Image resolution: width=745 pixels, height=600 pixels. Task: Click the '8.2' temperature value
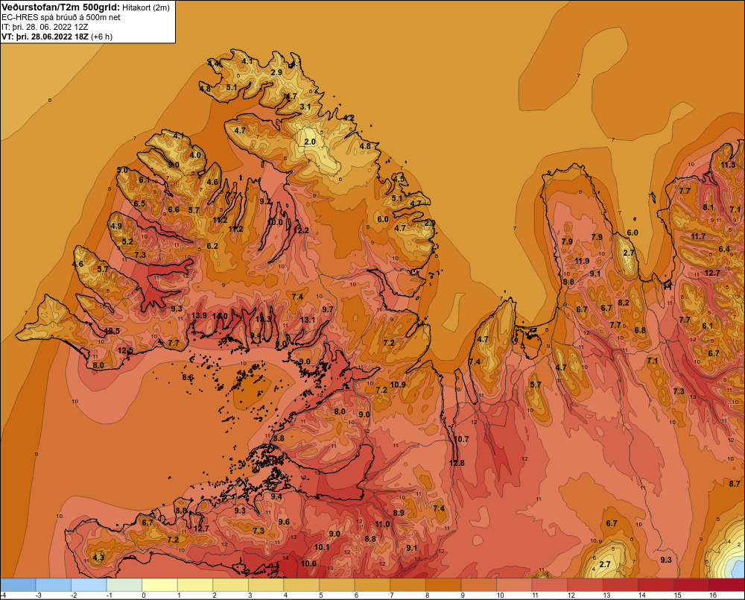pos(624,303)
